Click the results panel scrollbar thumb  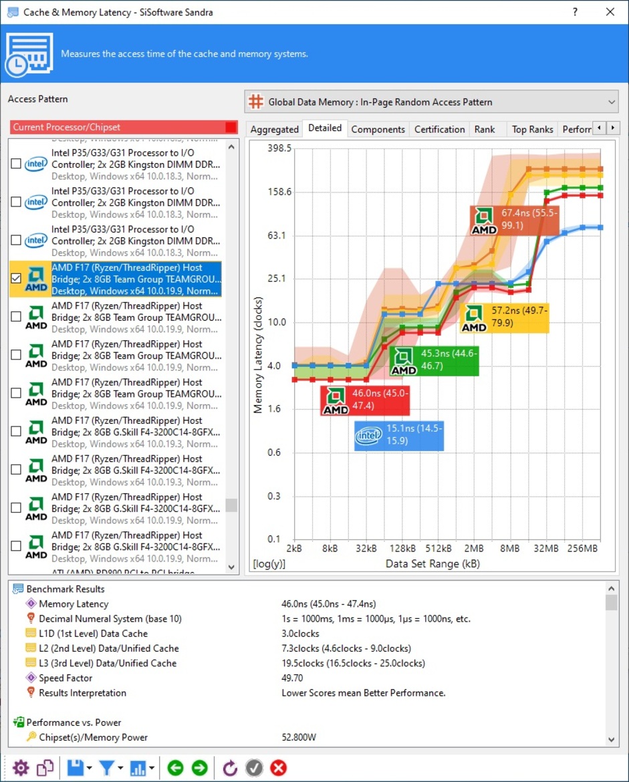pyautogui.click(x=612, y=602)
